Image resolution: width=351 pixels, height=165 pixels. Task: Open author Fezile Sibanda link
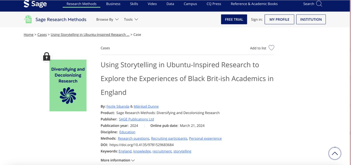click(x=117, y=106)
